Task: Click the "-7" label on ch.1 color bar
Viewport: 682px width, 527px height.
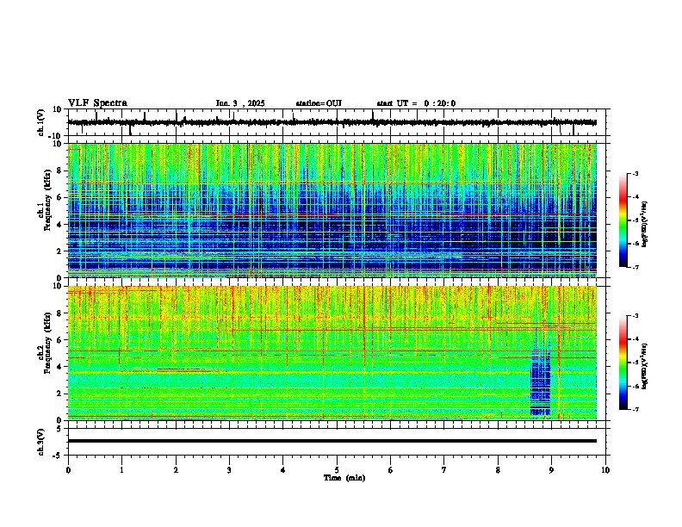Action: coord(635,267)
